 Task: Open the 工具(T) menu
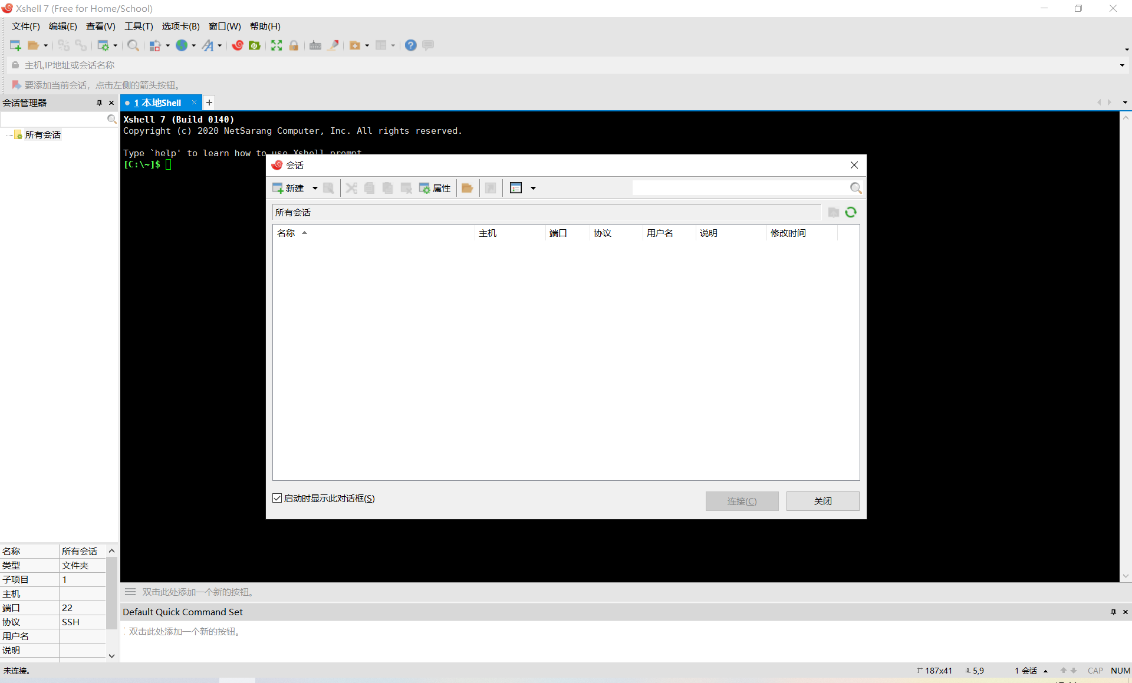click(x=139, y=26)
